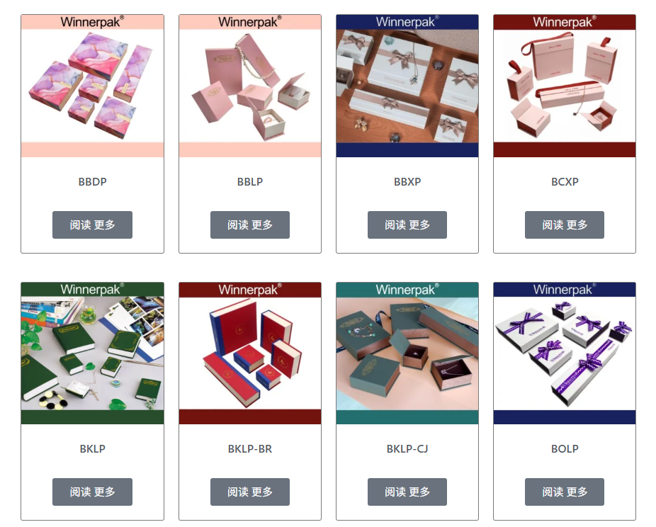Open the BKLP green book box image
Viewport: 656px width, 527px height.
[x=93, y=353]
